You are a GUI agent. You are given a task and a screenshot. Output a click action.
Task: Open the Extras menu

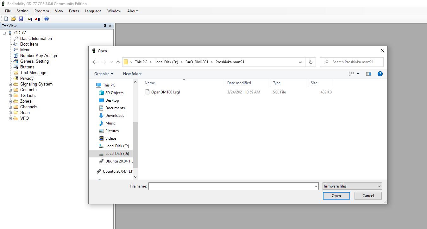tap(74, 11)
